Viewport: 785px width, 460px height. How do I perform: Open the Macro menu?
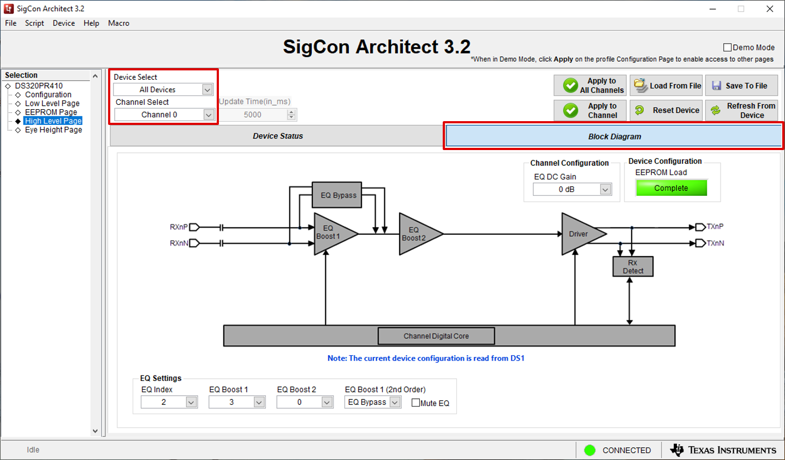118,23
